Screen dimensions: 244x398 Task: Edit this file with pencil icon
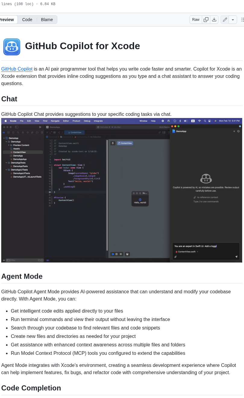tap(225, 20)
